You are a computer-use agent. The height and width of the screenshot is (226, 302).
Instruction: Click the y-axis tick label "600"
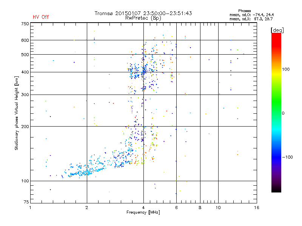coord(25,40)
